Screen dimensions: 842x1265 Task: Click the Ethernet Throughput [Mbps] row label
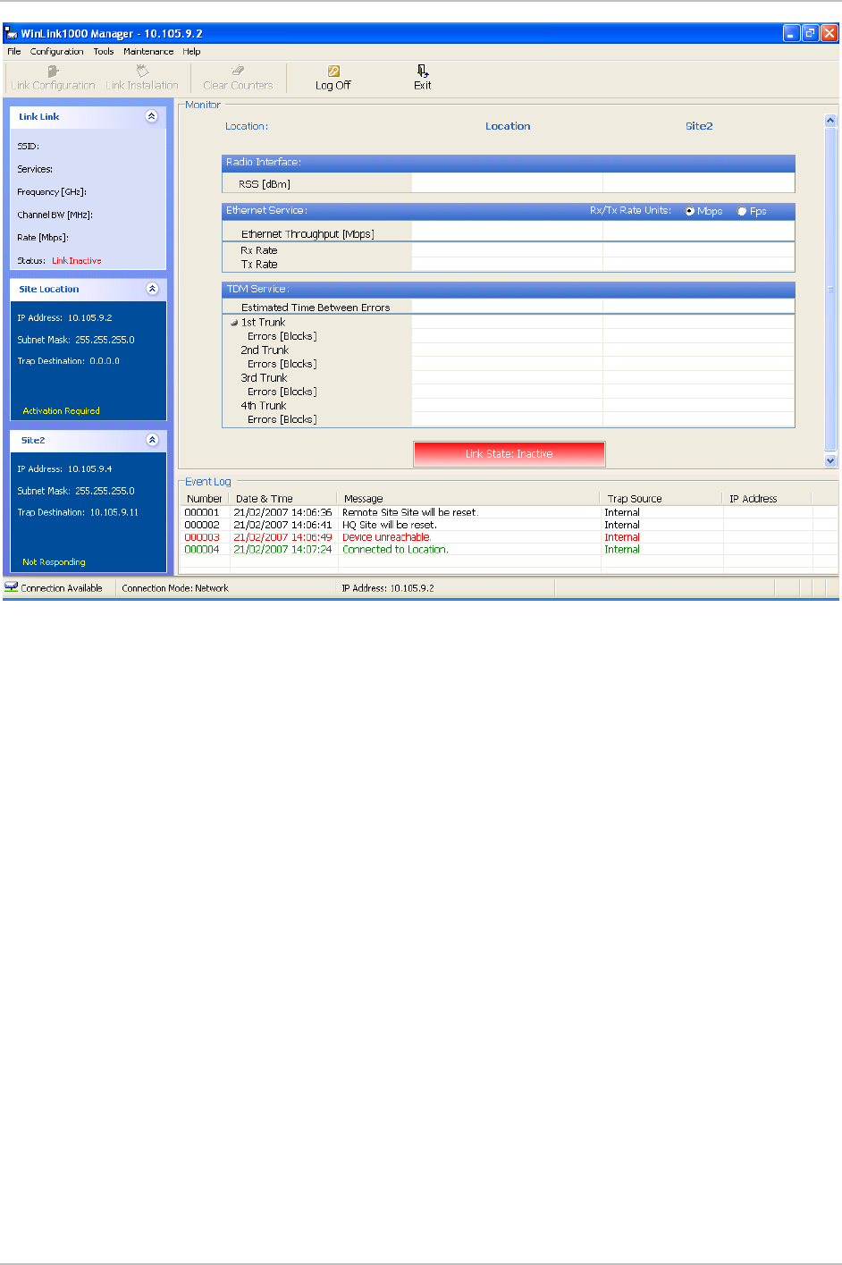(x=307, y=234)
